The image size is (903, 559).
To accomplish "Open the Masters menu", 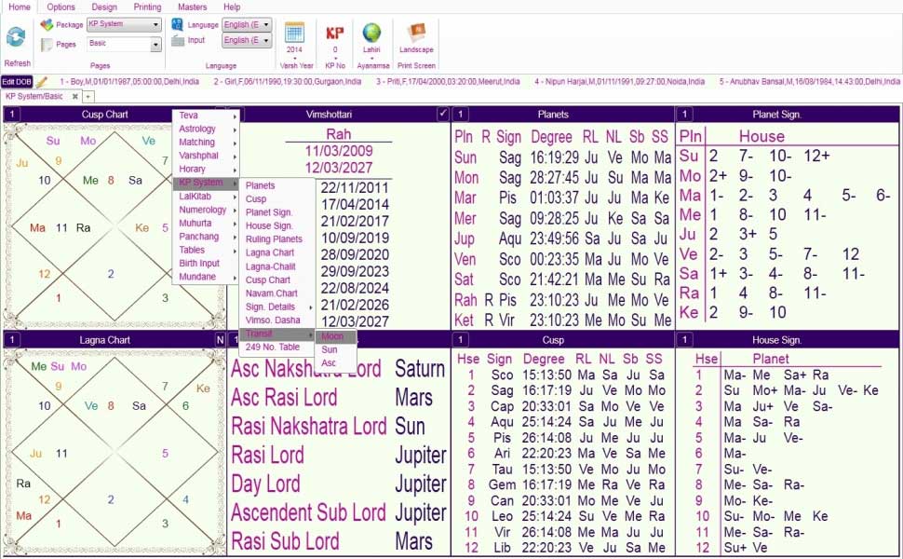I will click(x=192, y=7).
